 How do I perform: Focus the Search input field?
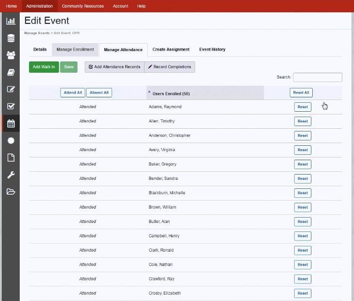[x=317, y=77]
